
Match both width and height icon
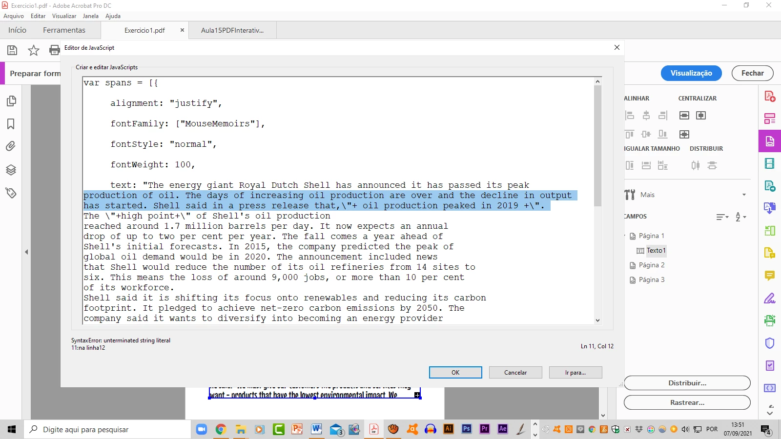(663, 165)
